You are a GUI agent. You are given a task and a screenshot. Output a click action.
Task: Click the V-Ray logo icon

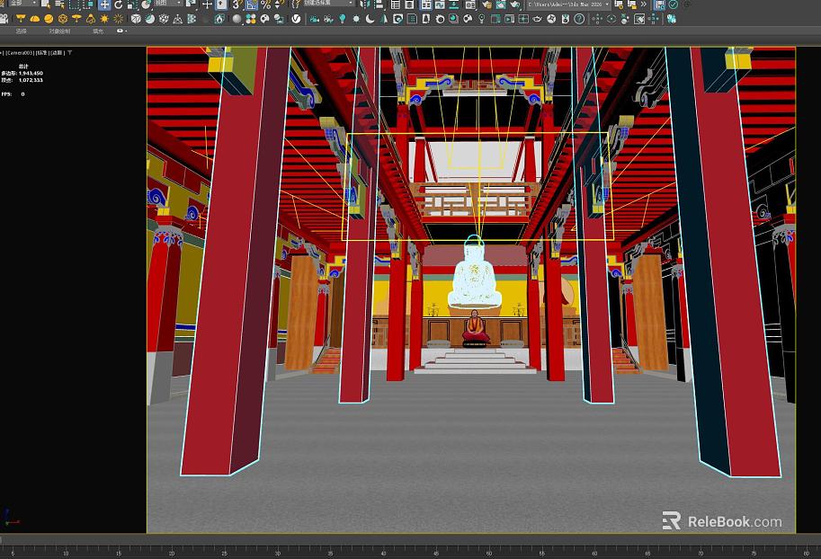296,19
